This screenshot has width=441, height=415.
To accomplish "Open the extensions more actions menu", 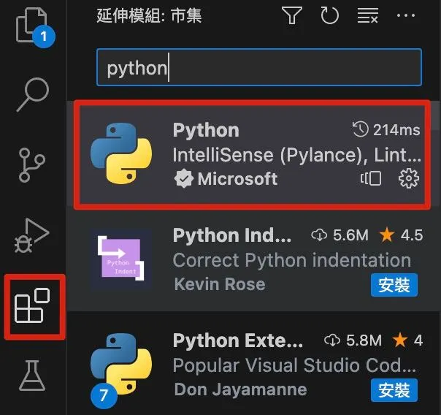I will tap(405, 15).
